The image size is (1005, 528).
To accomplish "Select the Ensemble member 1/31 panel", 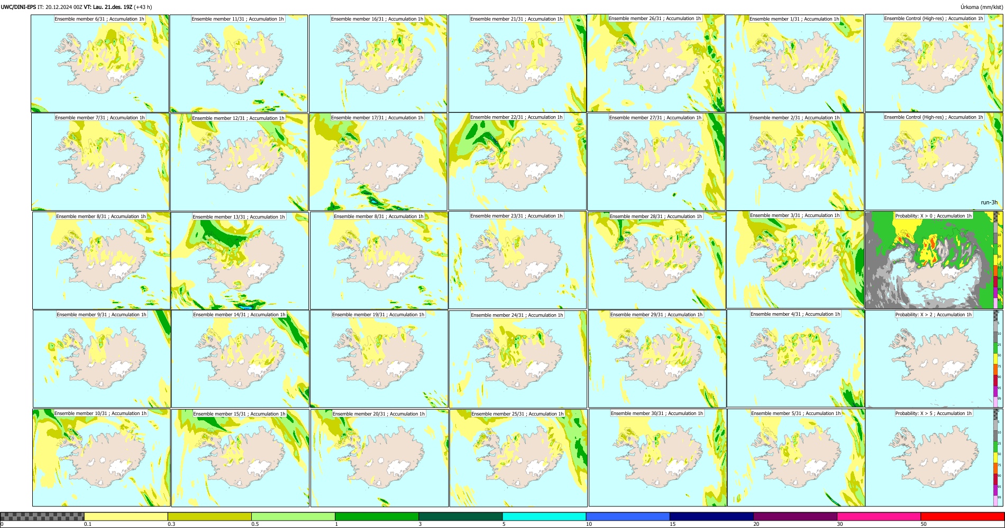I will point(795,63).
